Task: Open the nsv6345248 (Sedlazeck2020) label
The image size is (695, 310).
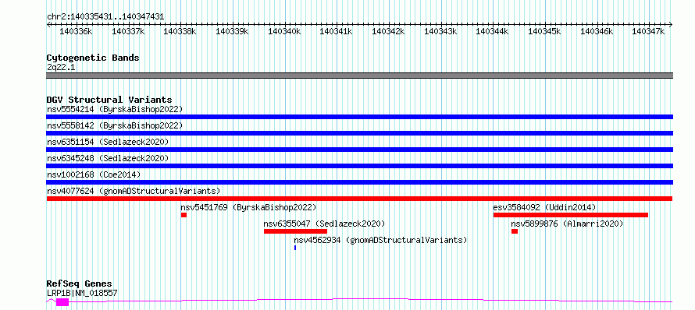Action: [108, 158]
